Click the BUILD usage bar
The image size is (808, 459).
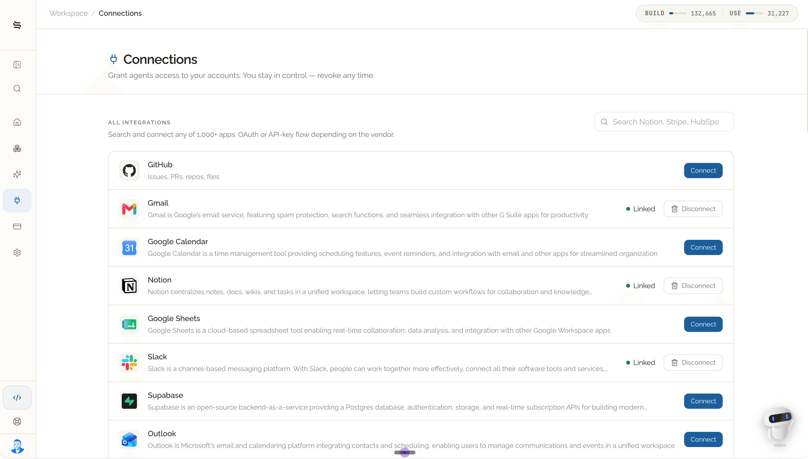(678, 13)
